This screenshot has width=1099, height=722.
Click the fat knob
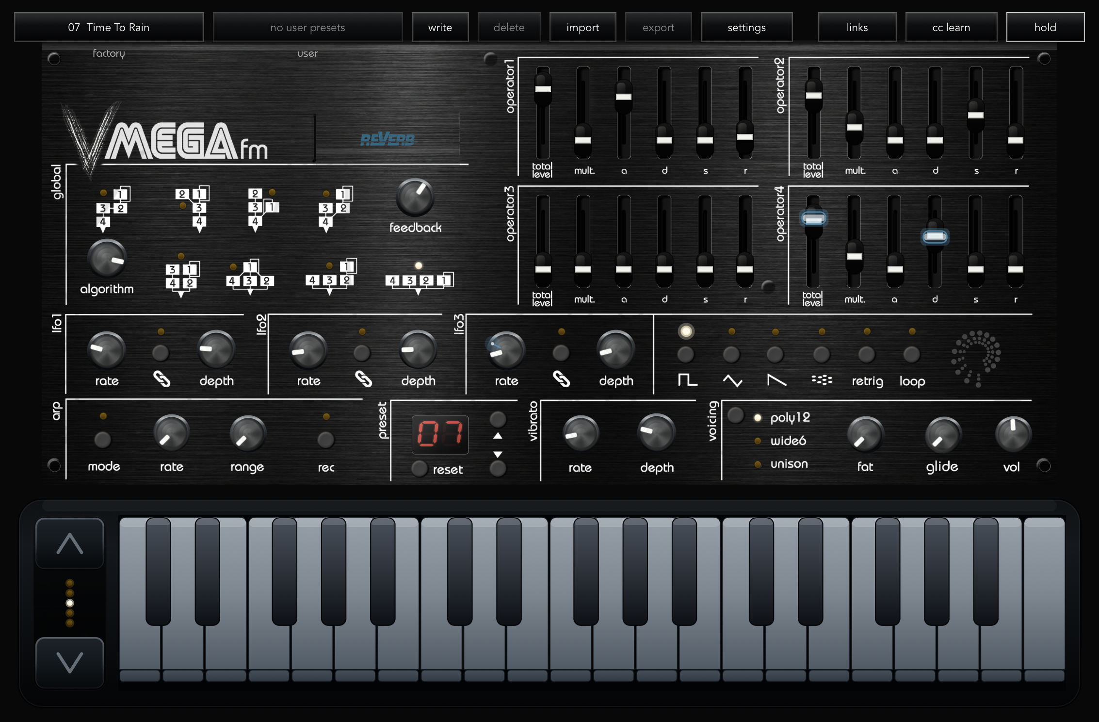pyautogui.click(x=866, y=435)
